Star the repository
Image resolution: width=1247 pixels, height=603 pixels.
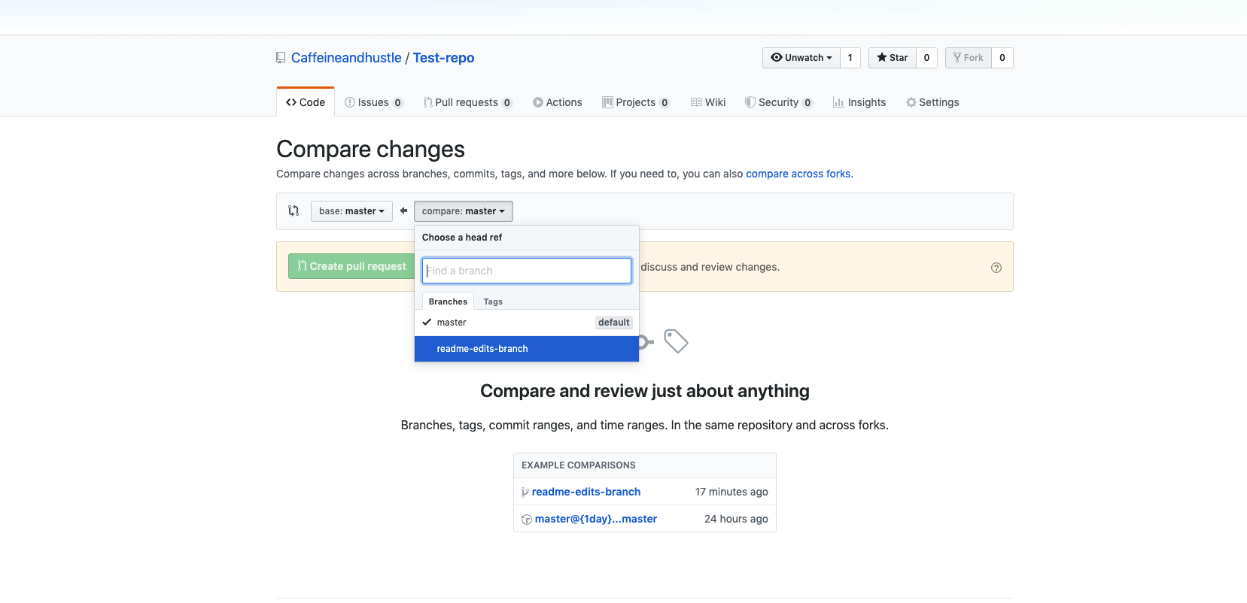tap(893, 58)
